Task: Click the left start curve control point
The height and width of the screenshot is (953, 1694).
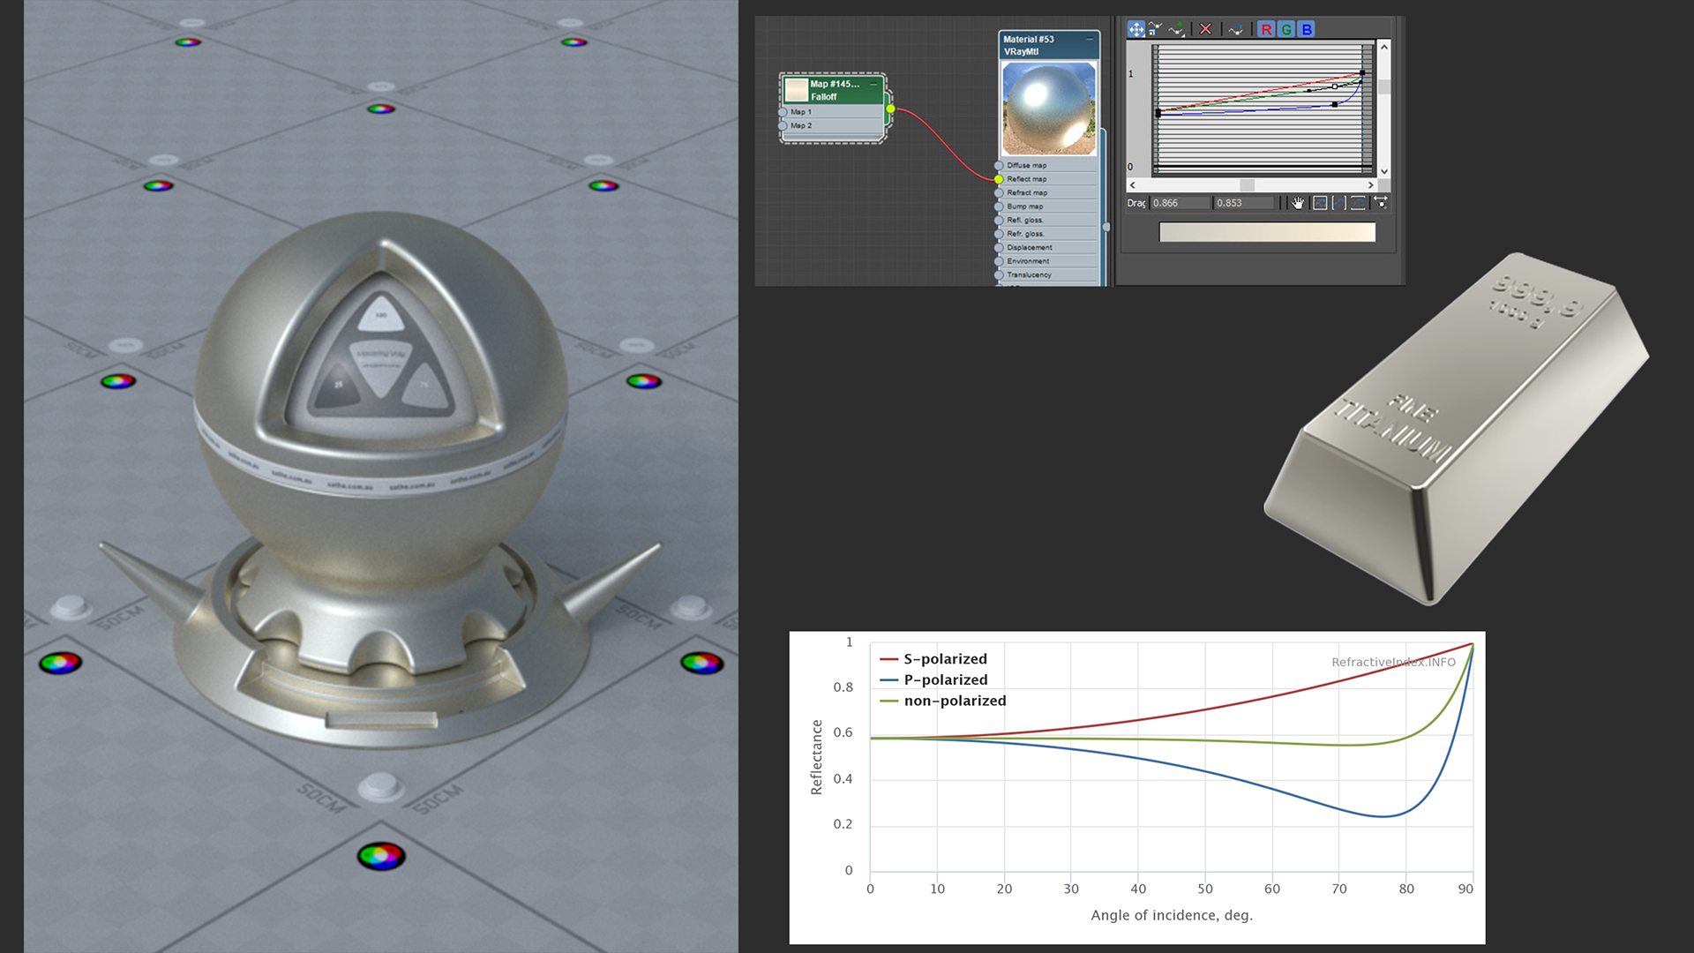Action: pyautogui.click(x=1158, y=113)
